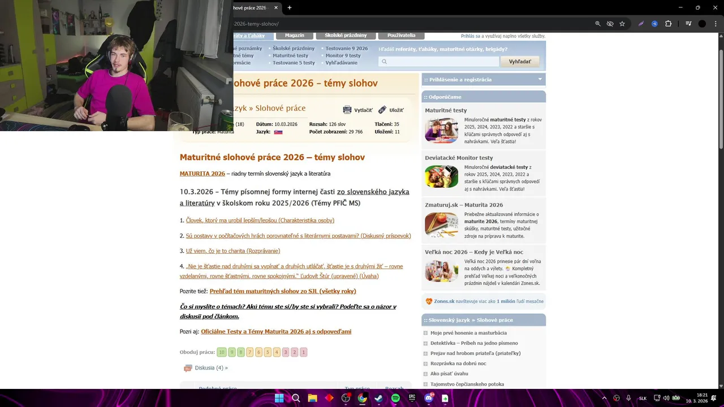The width and height of the screenshot is (724, 407).
Task: Open the Diskusia (4) link
Action: tap(211, 368)
